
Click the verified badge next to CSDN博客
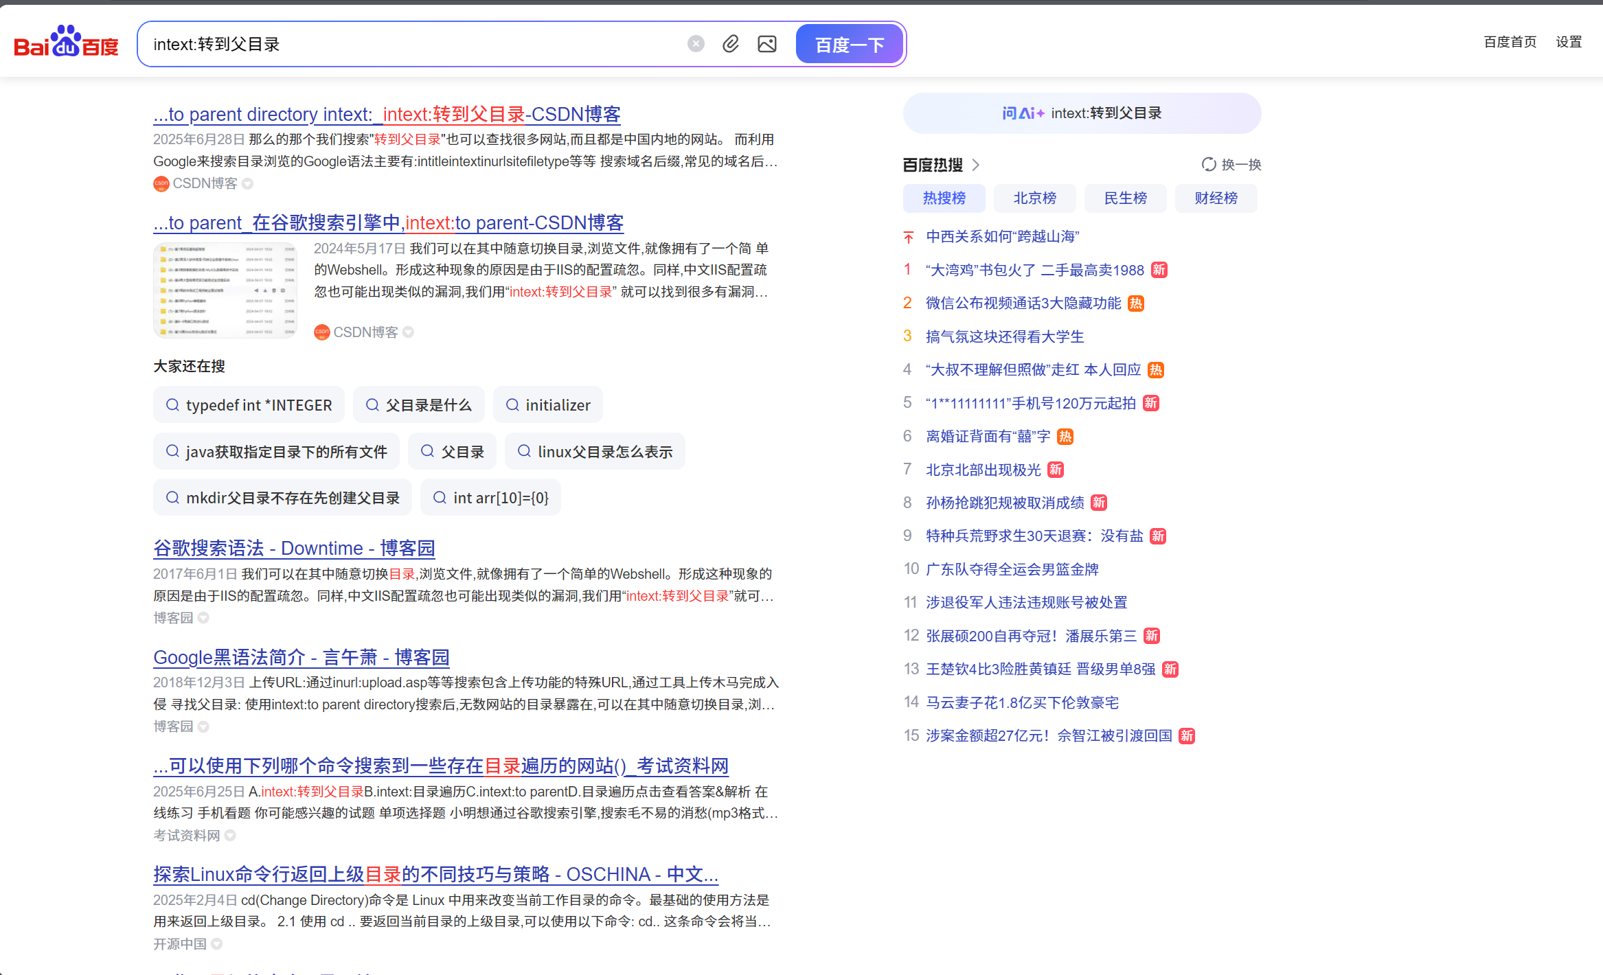pos(248,183)
